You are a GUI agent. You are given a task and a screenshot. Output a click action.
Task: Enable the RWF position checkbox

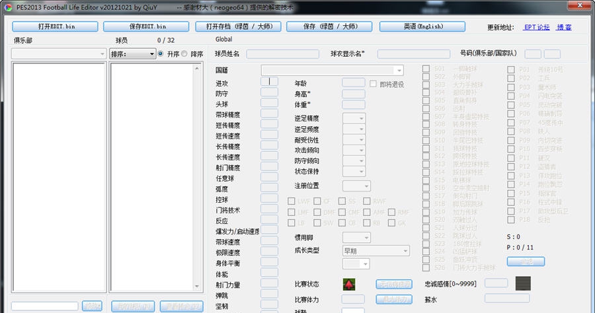366,201
